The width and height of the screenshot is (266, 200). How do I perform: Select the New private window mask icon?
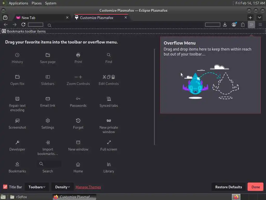[x=109, y=121]
